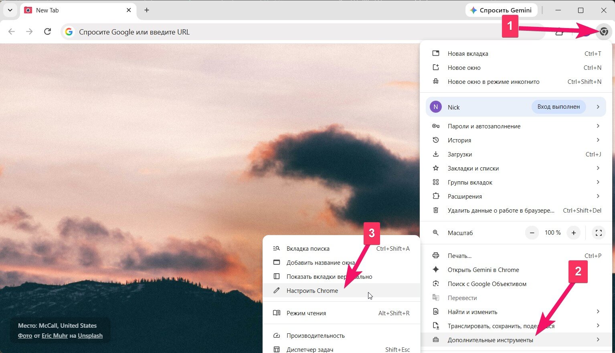The image size is (615, 353).
Task: Click the forward navigation arrow
Action: [29, 32]
